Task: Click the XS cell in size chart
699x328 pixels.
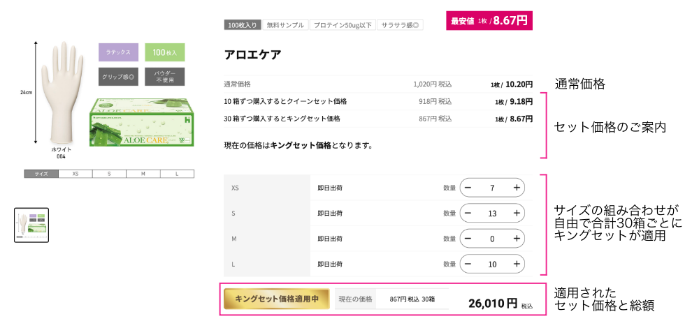Action: 75,174
